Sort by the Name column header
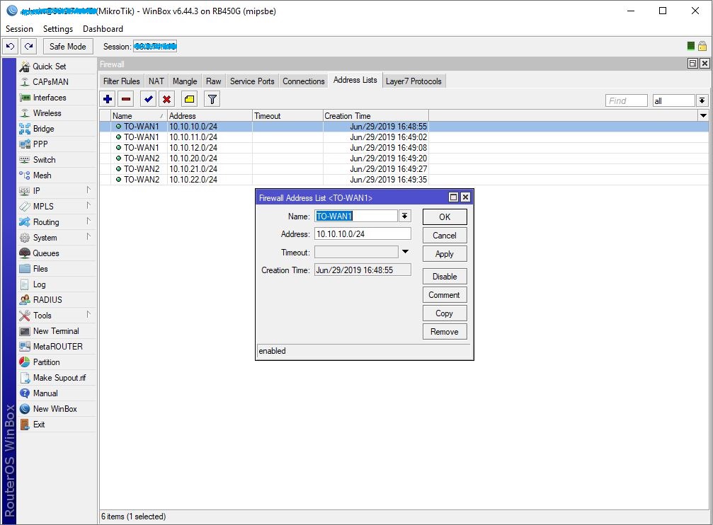713x525 pixels. (x=139, y=115)
